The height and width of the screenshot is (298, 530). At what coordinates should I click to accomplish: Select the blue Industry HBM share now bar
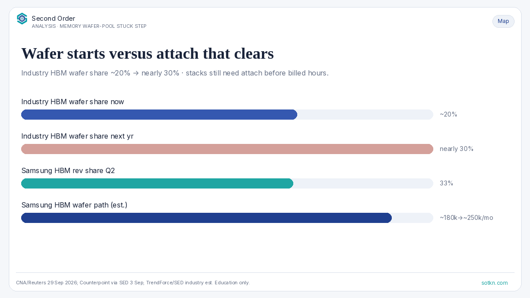159,114
